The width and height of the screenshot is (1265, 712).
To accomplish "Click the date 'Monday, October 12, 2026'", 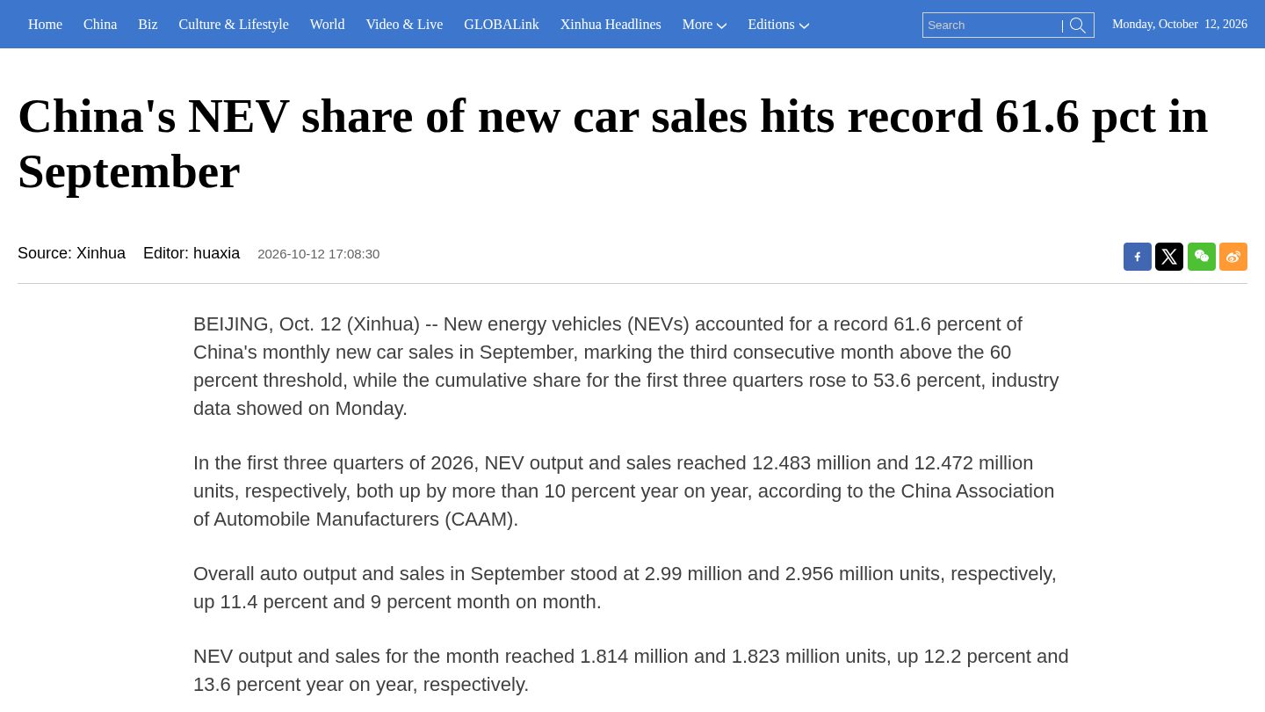I will tap(1180, 25).
